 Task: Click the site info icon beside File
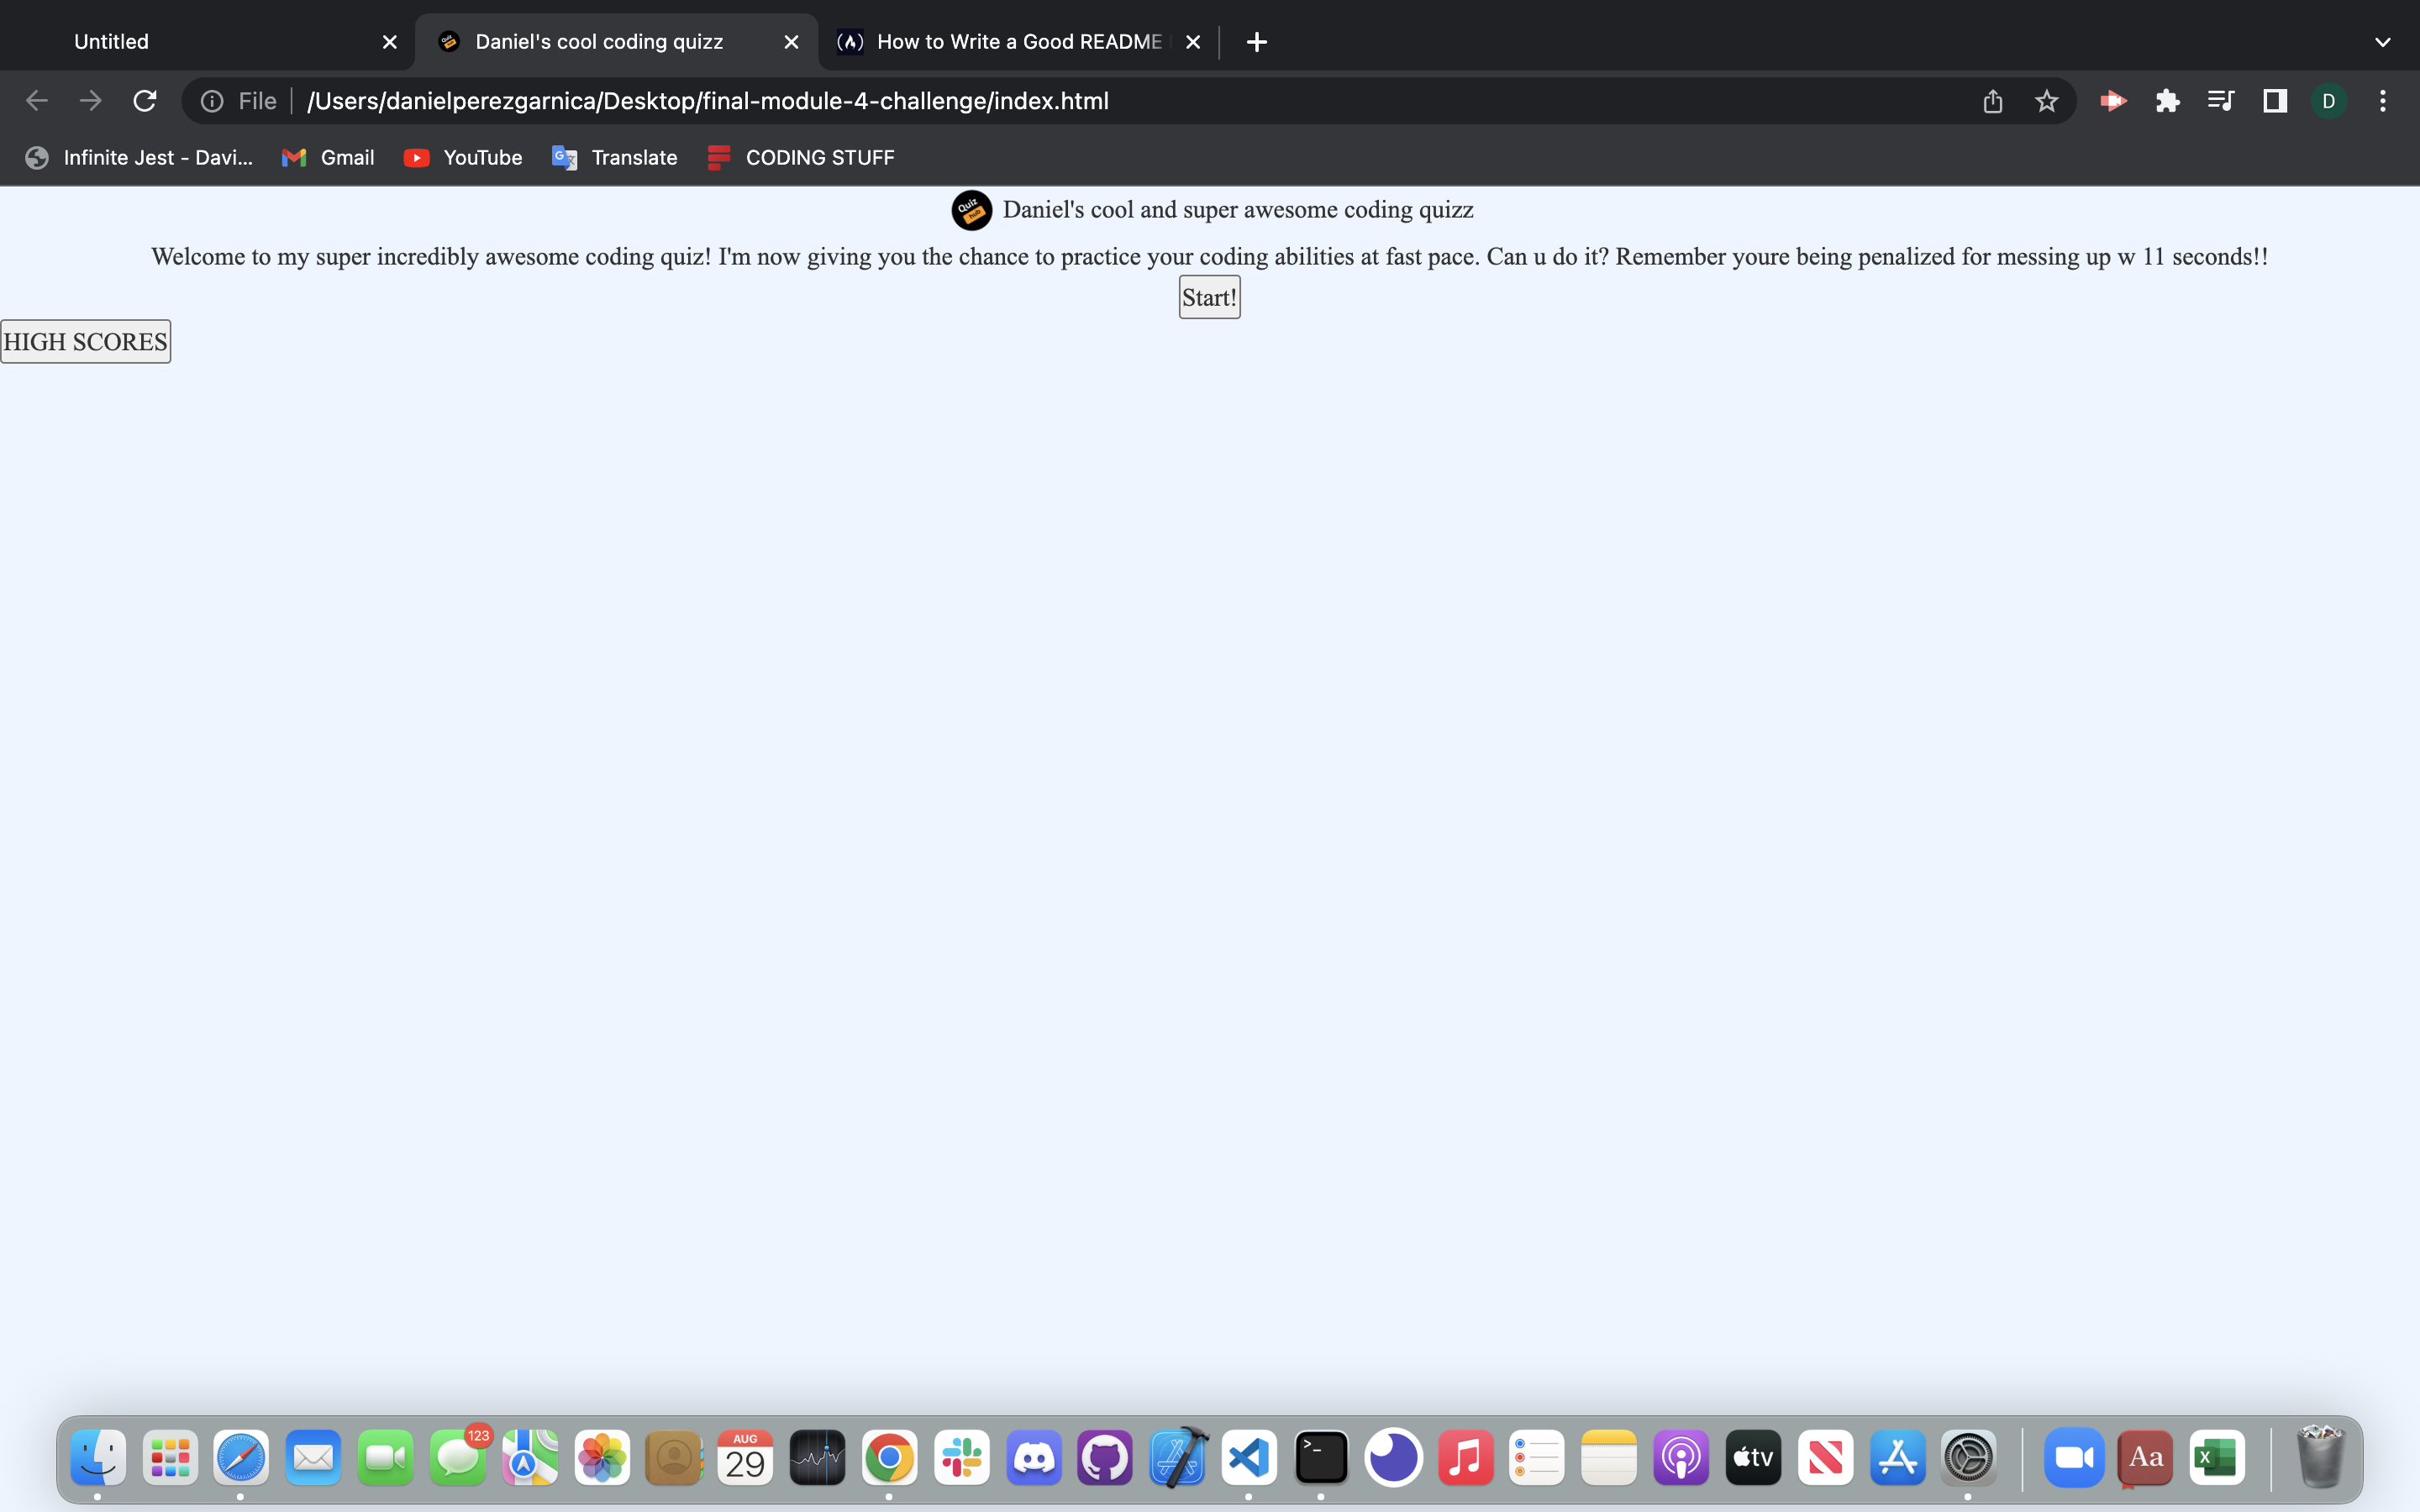[x=212, y=101]
